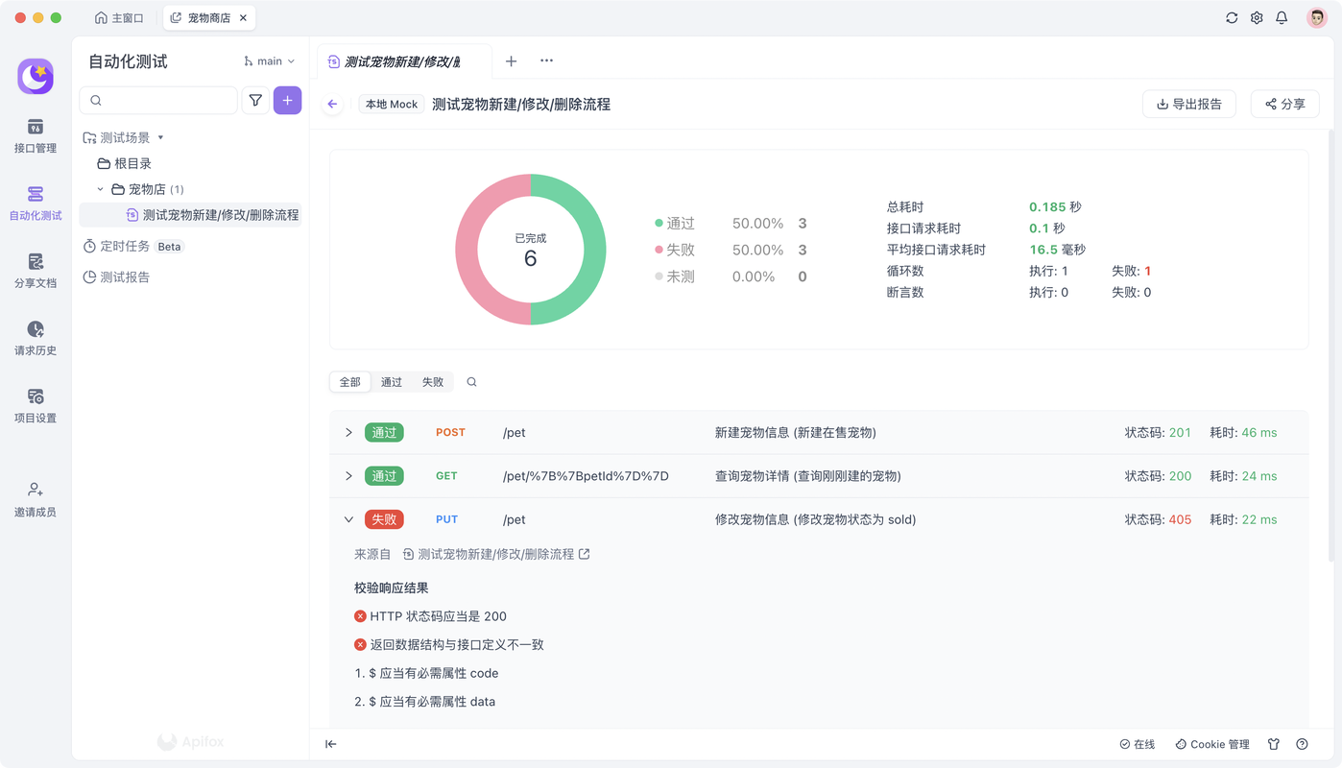Open 接口管理 in the sidebar
The height and width of the screenshot is (768, 1342).
tap(36, 135)
